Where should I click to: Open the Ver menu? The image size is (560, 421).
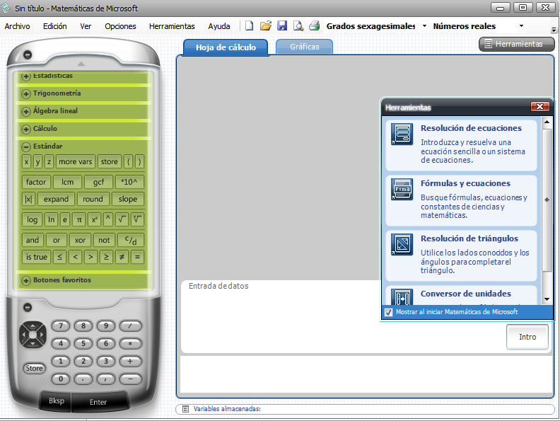tap(86, 26)
